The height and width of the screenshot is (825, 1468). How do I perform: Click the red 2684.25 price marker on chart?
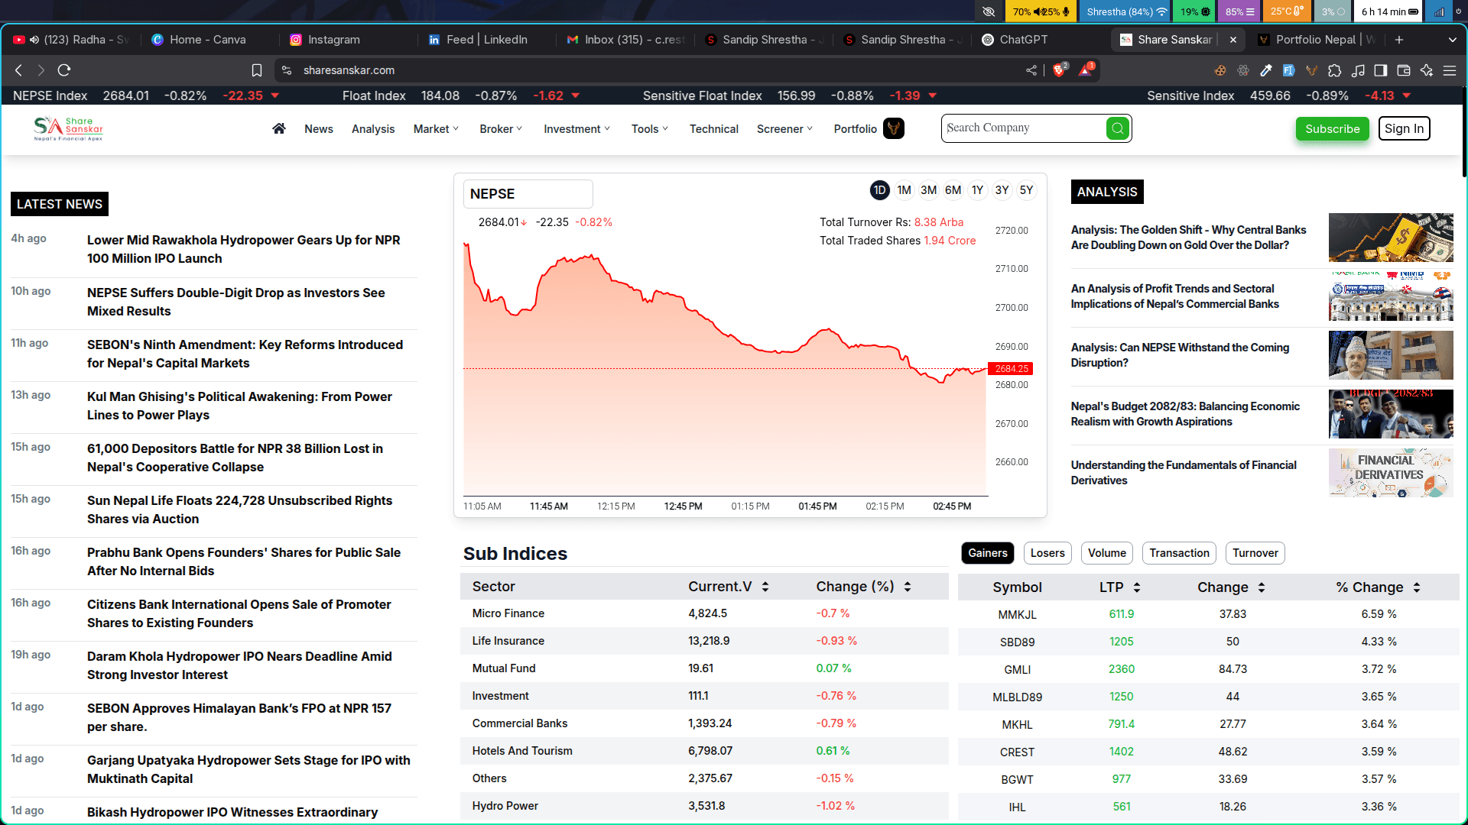point(1010,369)
